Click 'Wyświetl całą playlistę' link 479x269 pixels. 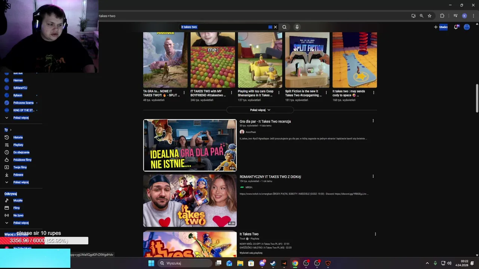pyautogui.click(x=251, y=253)
